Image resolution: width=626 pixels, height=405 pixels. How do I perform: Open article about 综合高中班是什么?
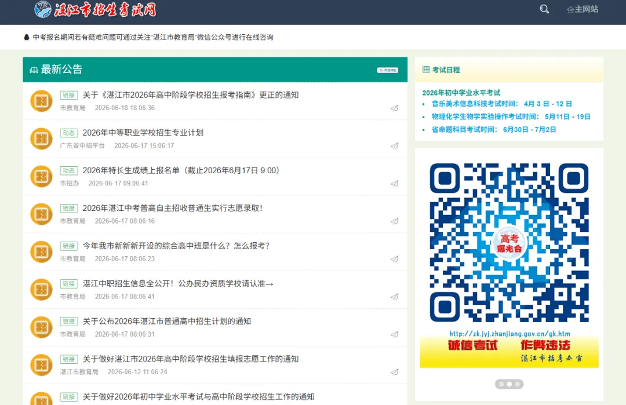[x=176, y=246]
